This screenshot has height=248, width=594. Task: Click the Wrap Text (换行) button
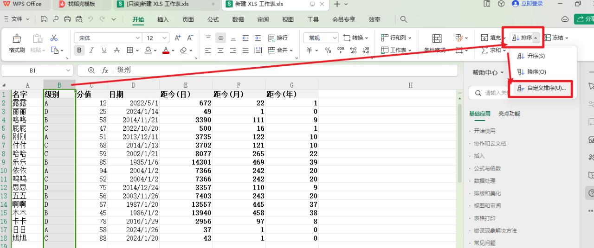pyautogui.click(x=278, y=38)
